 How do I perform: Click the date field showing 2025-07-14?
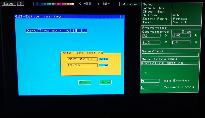[x=82, y=59]
